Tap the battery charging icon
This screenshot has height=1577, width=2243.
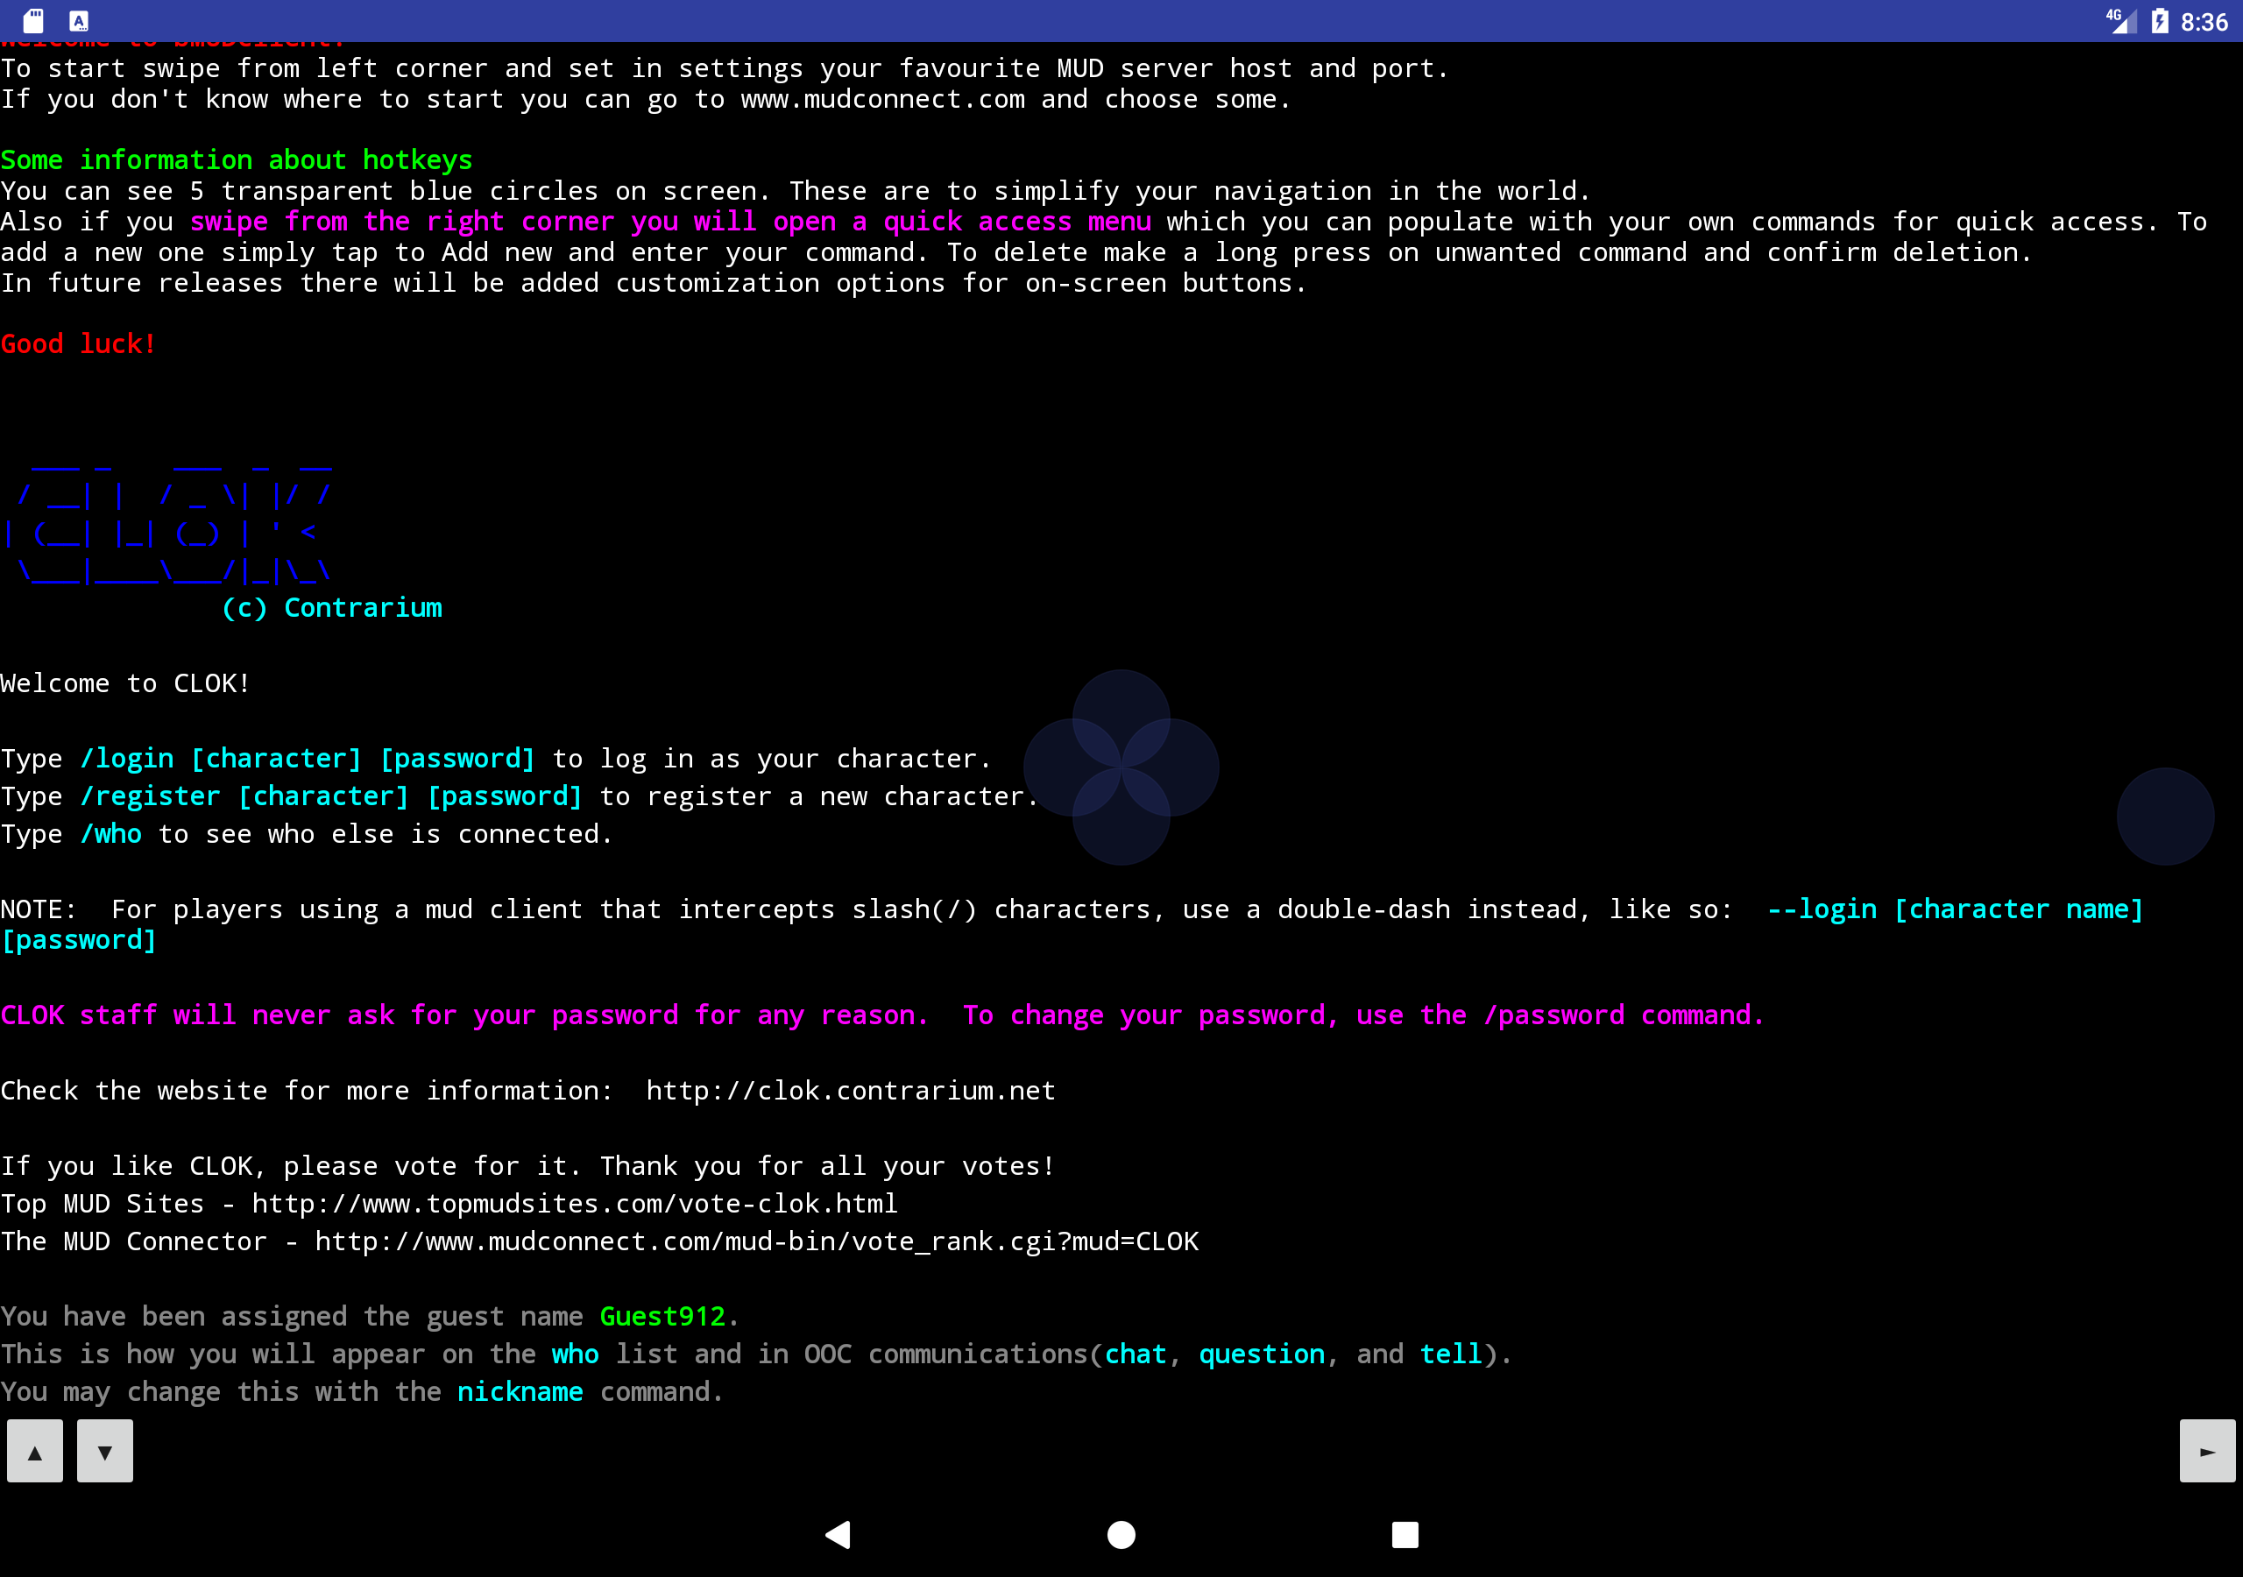(x=2160, y=20)
